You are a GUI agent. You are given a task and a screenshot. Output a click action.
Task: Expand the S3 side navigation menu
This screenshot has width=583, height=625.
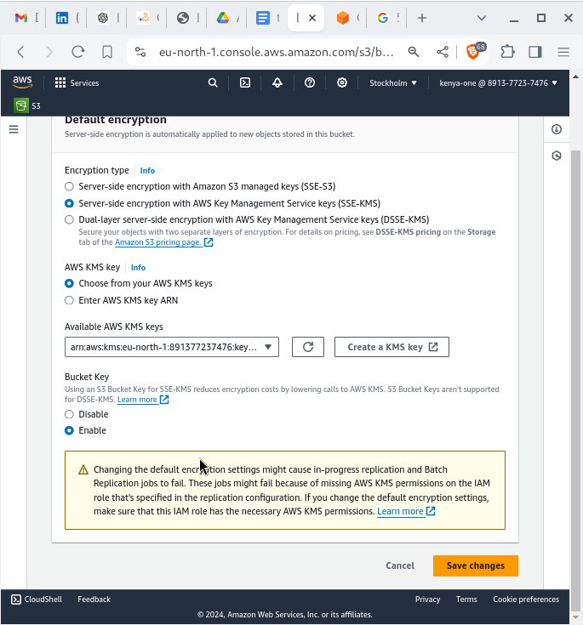(14, 129)
